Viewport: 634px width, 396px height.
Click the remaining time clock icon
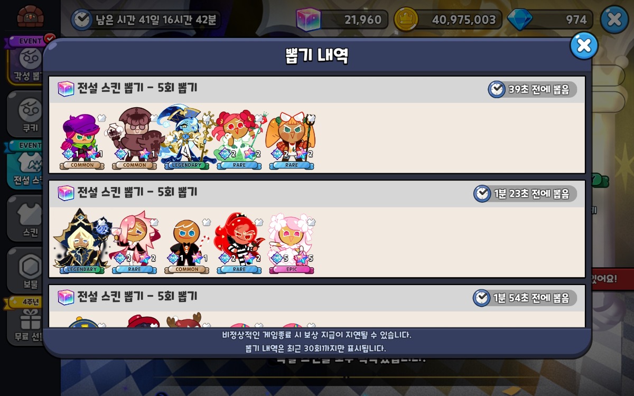point(81,20)
